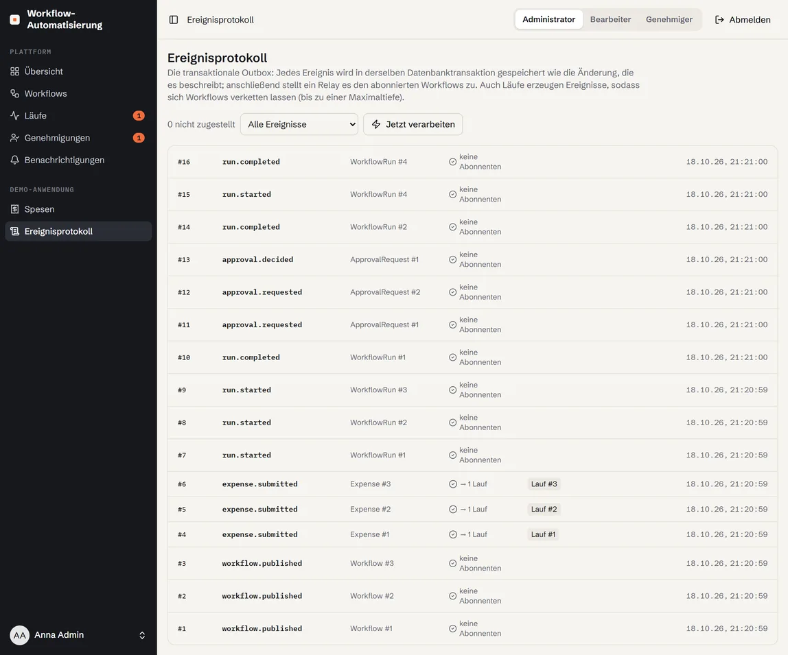
Task: Click the Workflow-Automatisierung logo icon
Action: (15, 20)
